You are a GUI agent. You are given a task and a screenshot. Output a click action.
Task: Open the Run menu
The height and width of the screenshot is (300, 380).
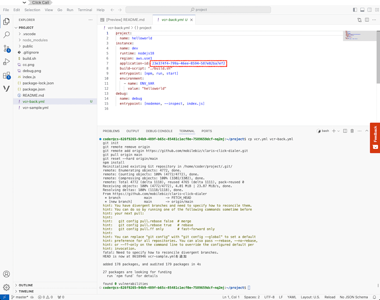pyautogui.click(x=70, y=10)
